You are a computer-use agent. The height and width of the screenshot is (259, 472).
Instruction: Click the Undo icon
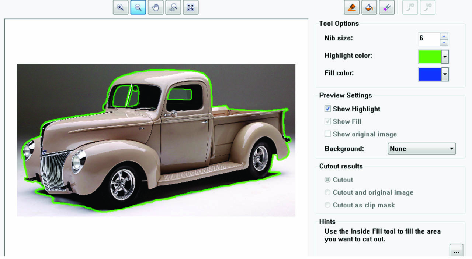coord(410,7)
